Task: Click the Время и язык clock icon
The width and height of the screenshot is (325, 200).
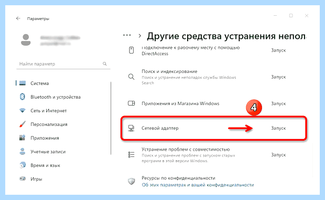Action: pos(23,165)
